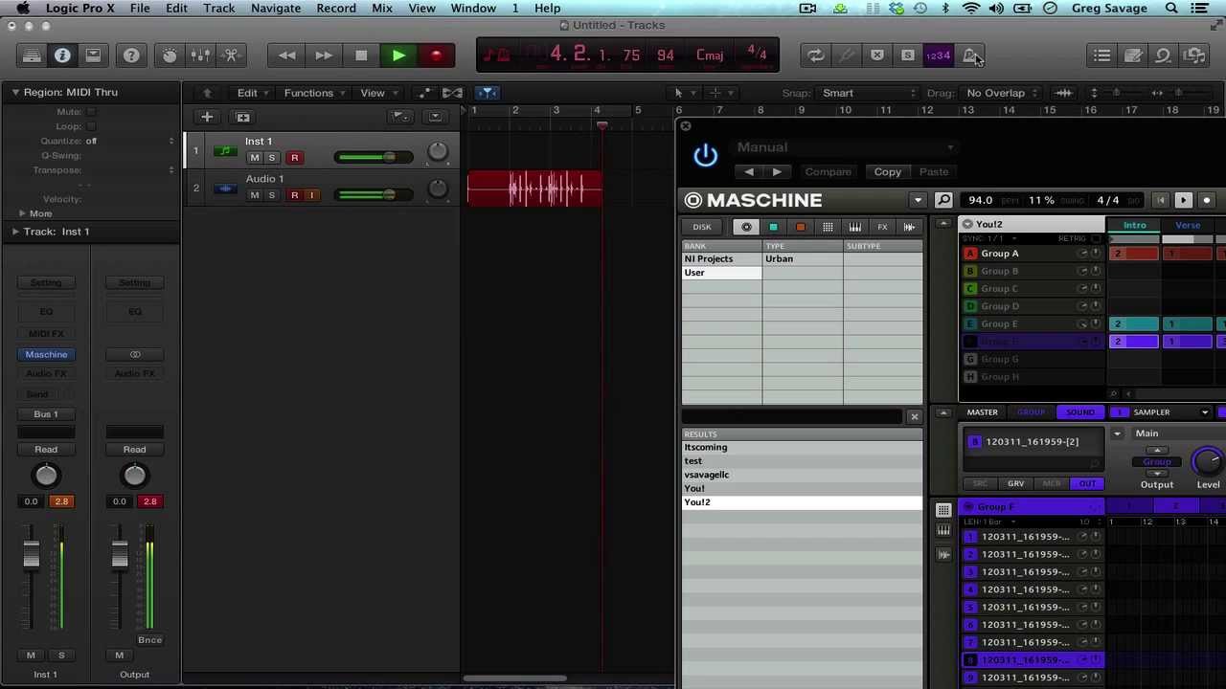Open the Loop Browser button
Viewport: 1226px width, 689px height.
(1164, 56)
